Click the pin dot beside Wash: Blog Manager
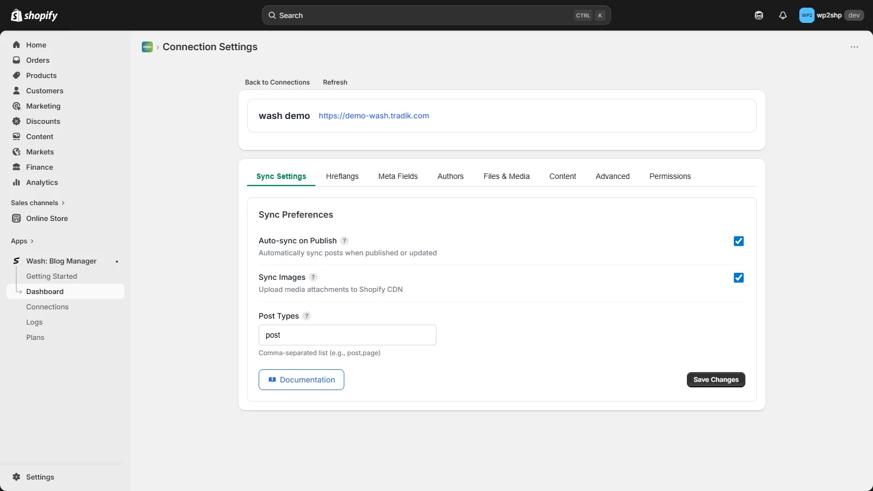 [117, 261]
